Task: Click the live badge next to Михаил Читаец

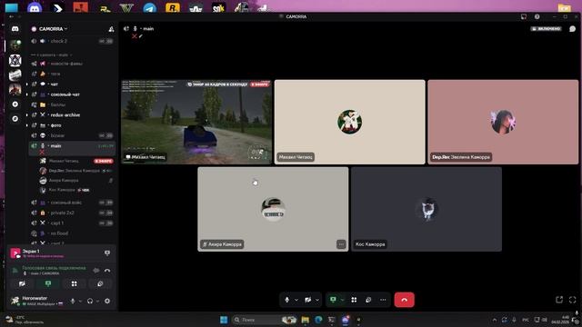Action: (x=103, y=161)
